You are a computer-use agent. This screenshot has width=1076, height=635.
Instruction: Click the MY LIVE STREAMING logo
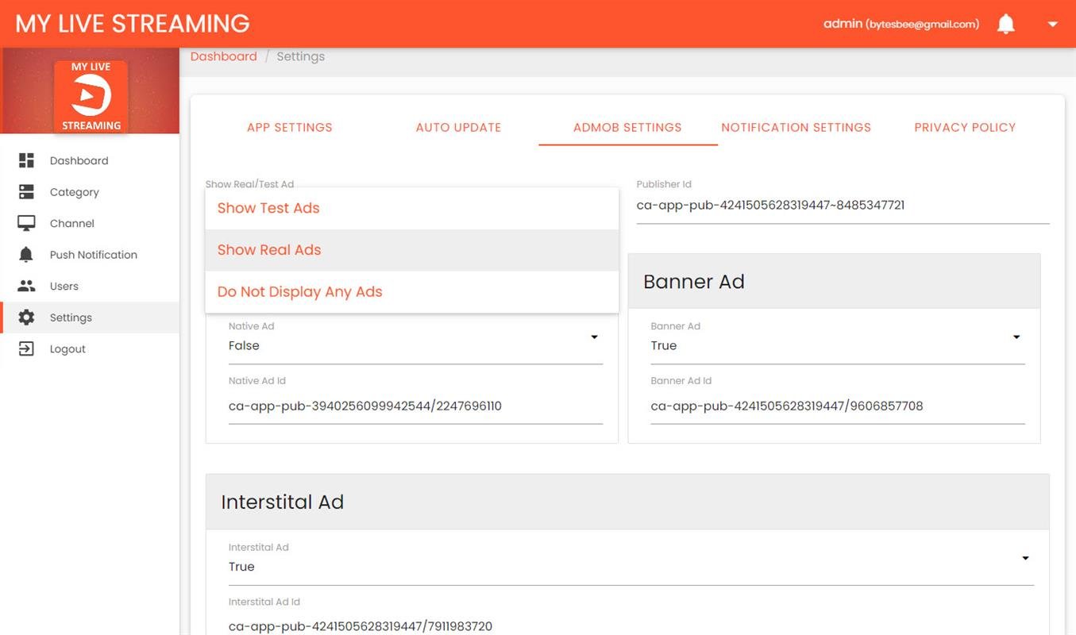(x=131, y=23)
